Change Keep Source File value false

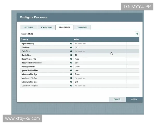100,59
